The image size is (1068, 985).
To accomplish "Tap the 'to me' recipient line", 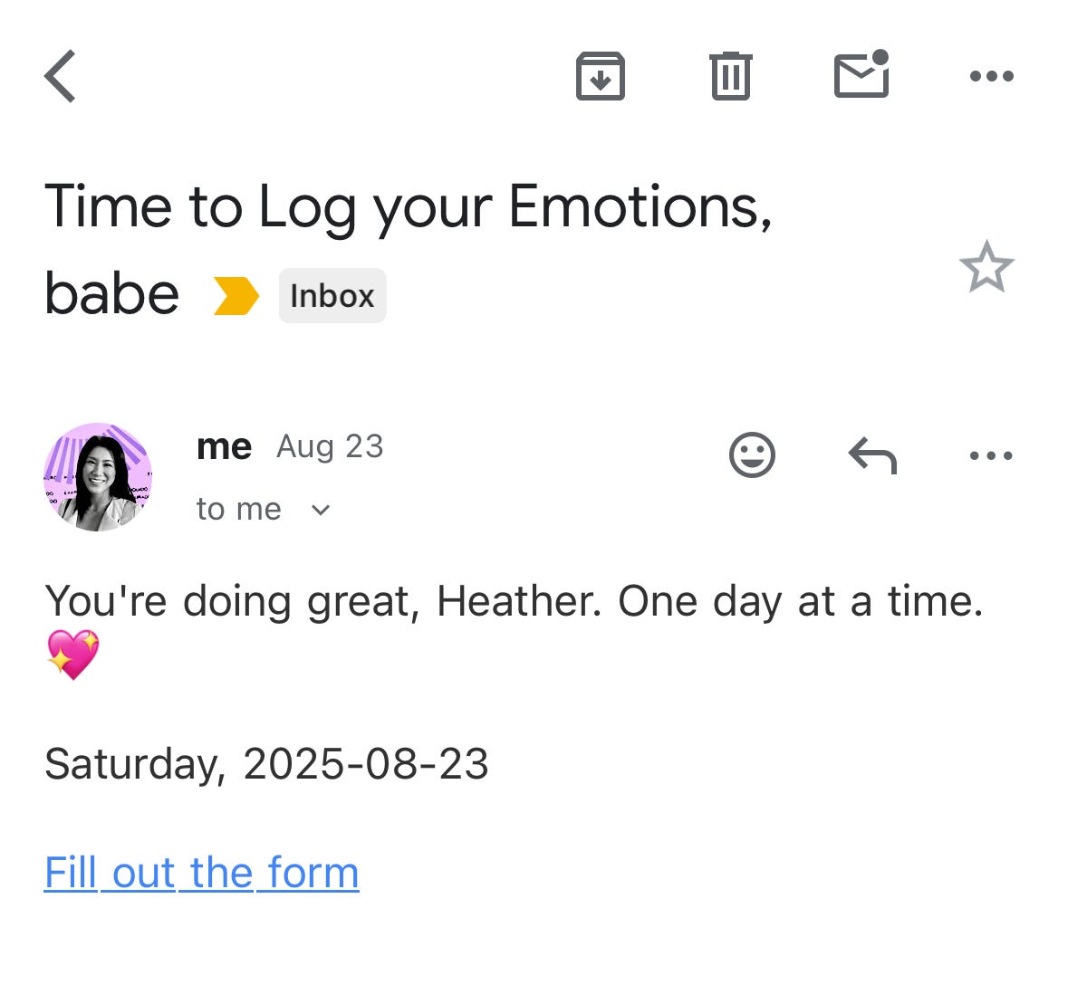I will (x=238, y=509).
